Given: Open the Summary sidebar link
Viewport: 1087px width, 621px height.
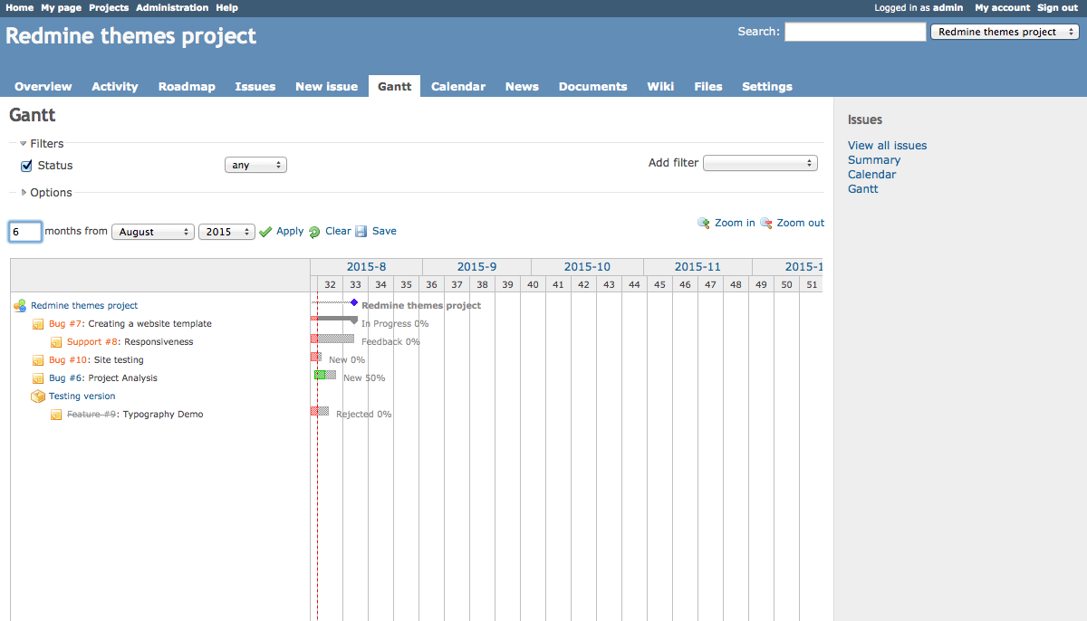Looking at the screenshot, I should pos(874,160).
